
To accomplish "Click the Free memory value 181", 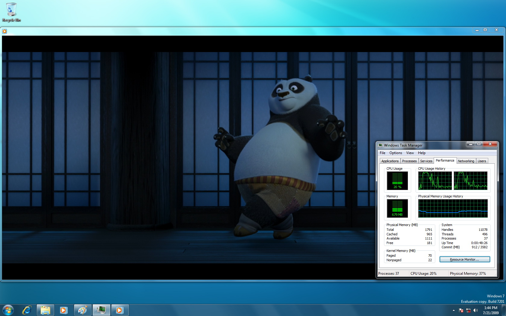I will [429, 243].
